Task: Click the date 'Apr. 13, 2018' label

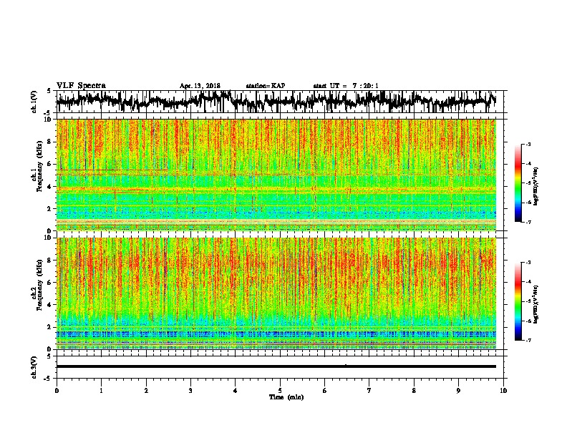Action: click(200, 86)
